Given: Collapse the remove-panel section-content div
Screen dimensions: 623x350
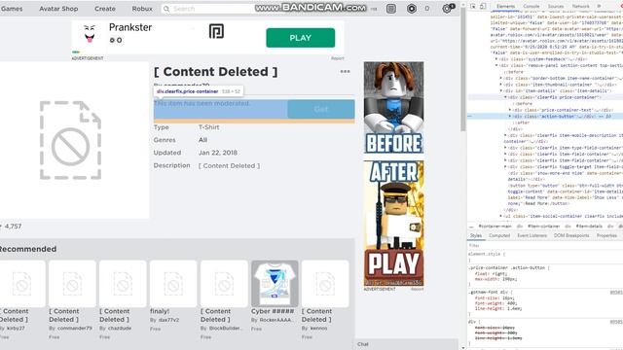Looking at the screenshot, I should (x=496, y=65).
